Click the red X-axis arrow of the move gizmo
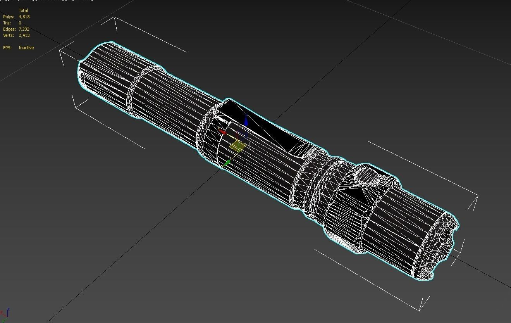This screenshot has height=323, width=511. click(222, 131)
